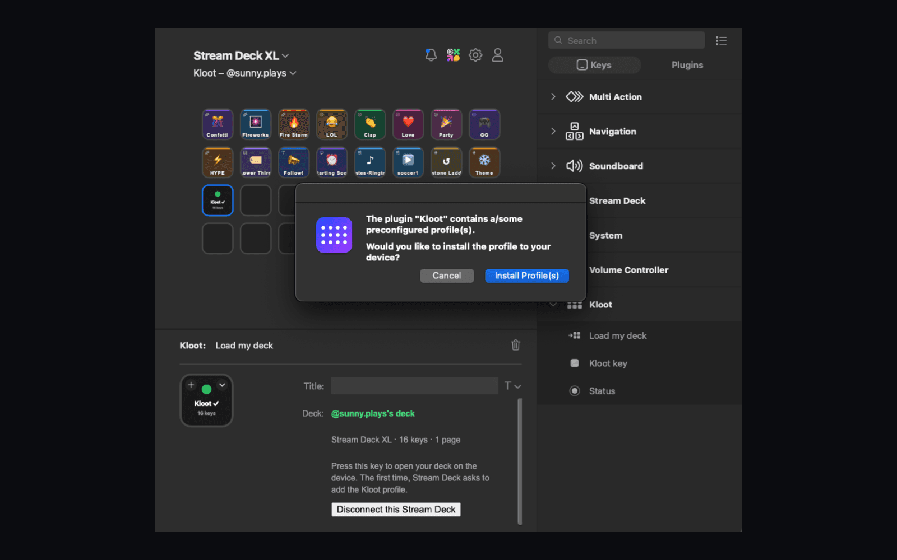Click the Kloot key preview thumbnail
The width and height of the screenshot is (897, 560).
206,400
